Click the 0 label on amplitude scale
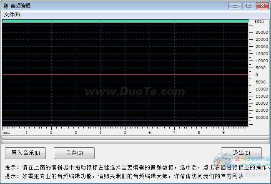Viewport: 271px width, 184px height. [x=257, y=75]
